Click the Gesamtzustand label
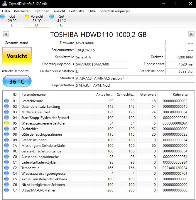 [16, 43]
